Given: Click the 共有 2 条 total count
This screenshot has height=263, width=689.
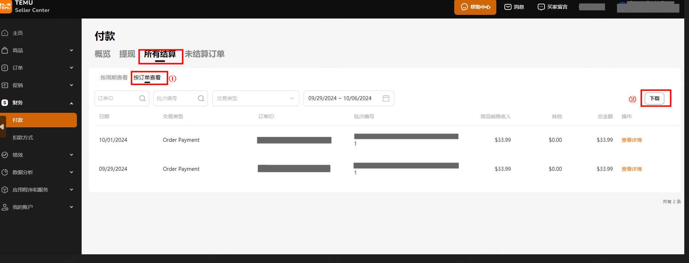Looking at the screenshot, I should click(x=672, y=202).
